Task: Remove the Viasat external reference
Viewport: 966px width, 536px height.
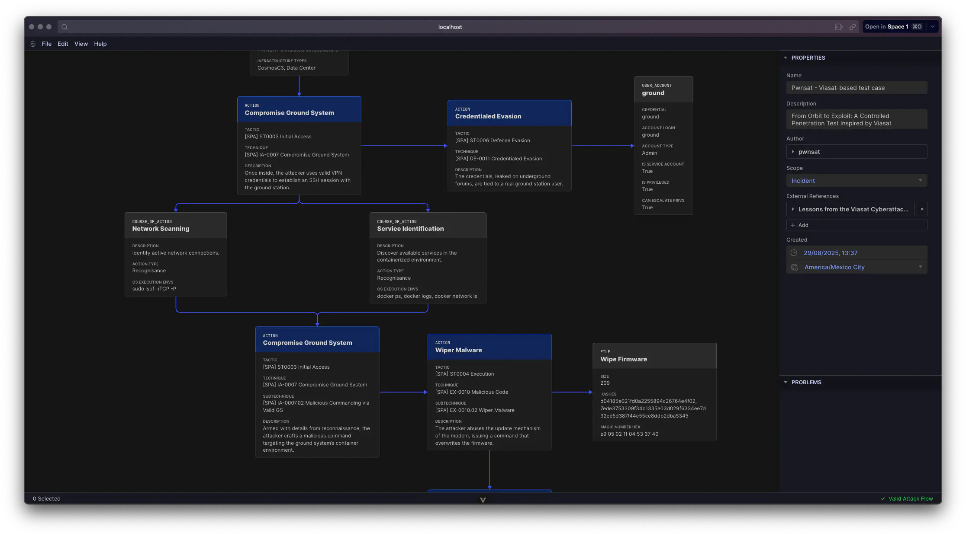Action: pyautogui.click(x=922, y=209)
